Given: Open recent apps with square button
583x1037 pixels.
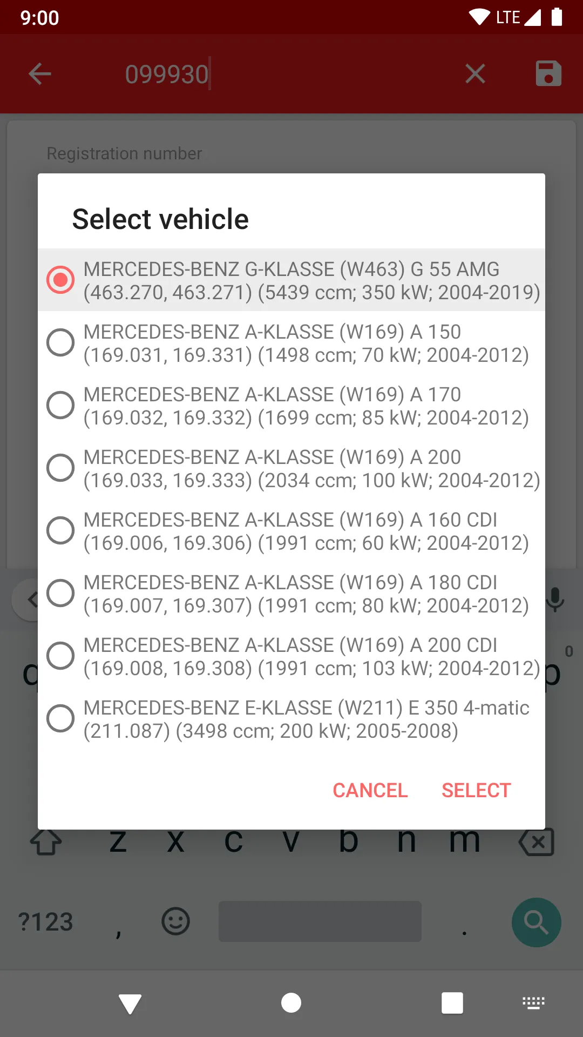Looking at the screenshot, I should (452, 1004).
